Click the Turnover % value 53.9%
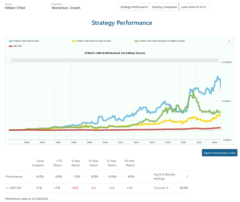 (184, 188)
